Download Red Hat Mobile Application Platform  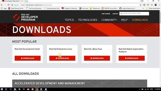[132, 58]
